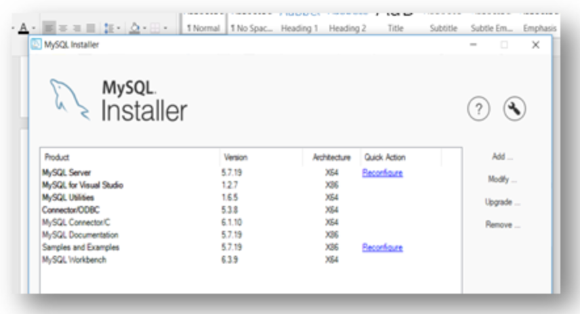The image size is (580, 314).
Task: Click the MySQL dolphin logo
Action: point(70,100)
